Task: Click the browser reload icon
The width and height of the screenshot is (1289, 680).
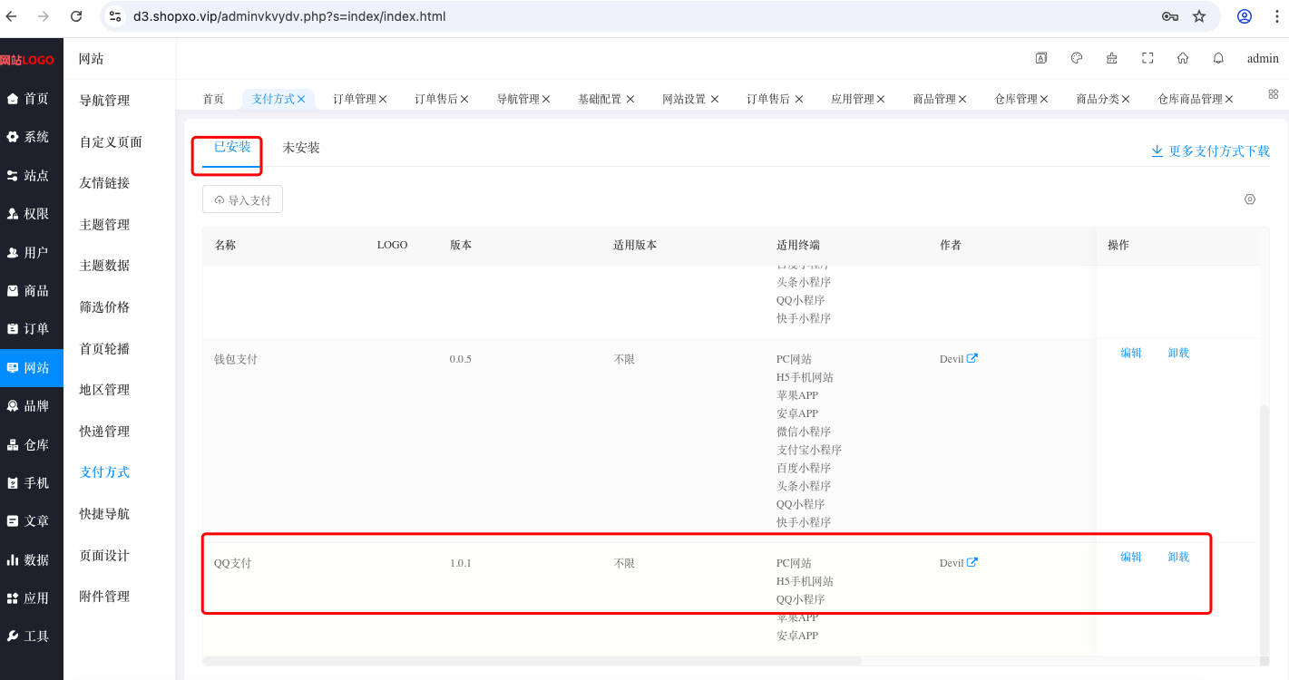Action: pos(76,16)
